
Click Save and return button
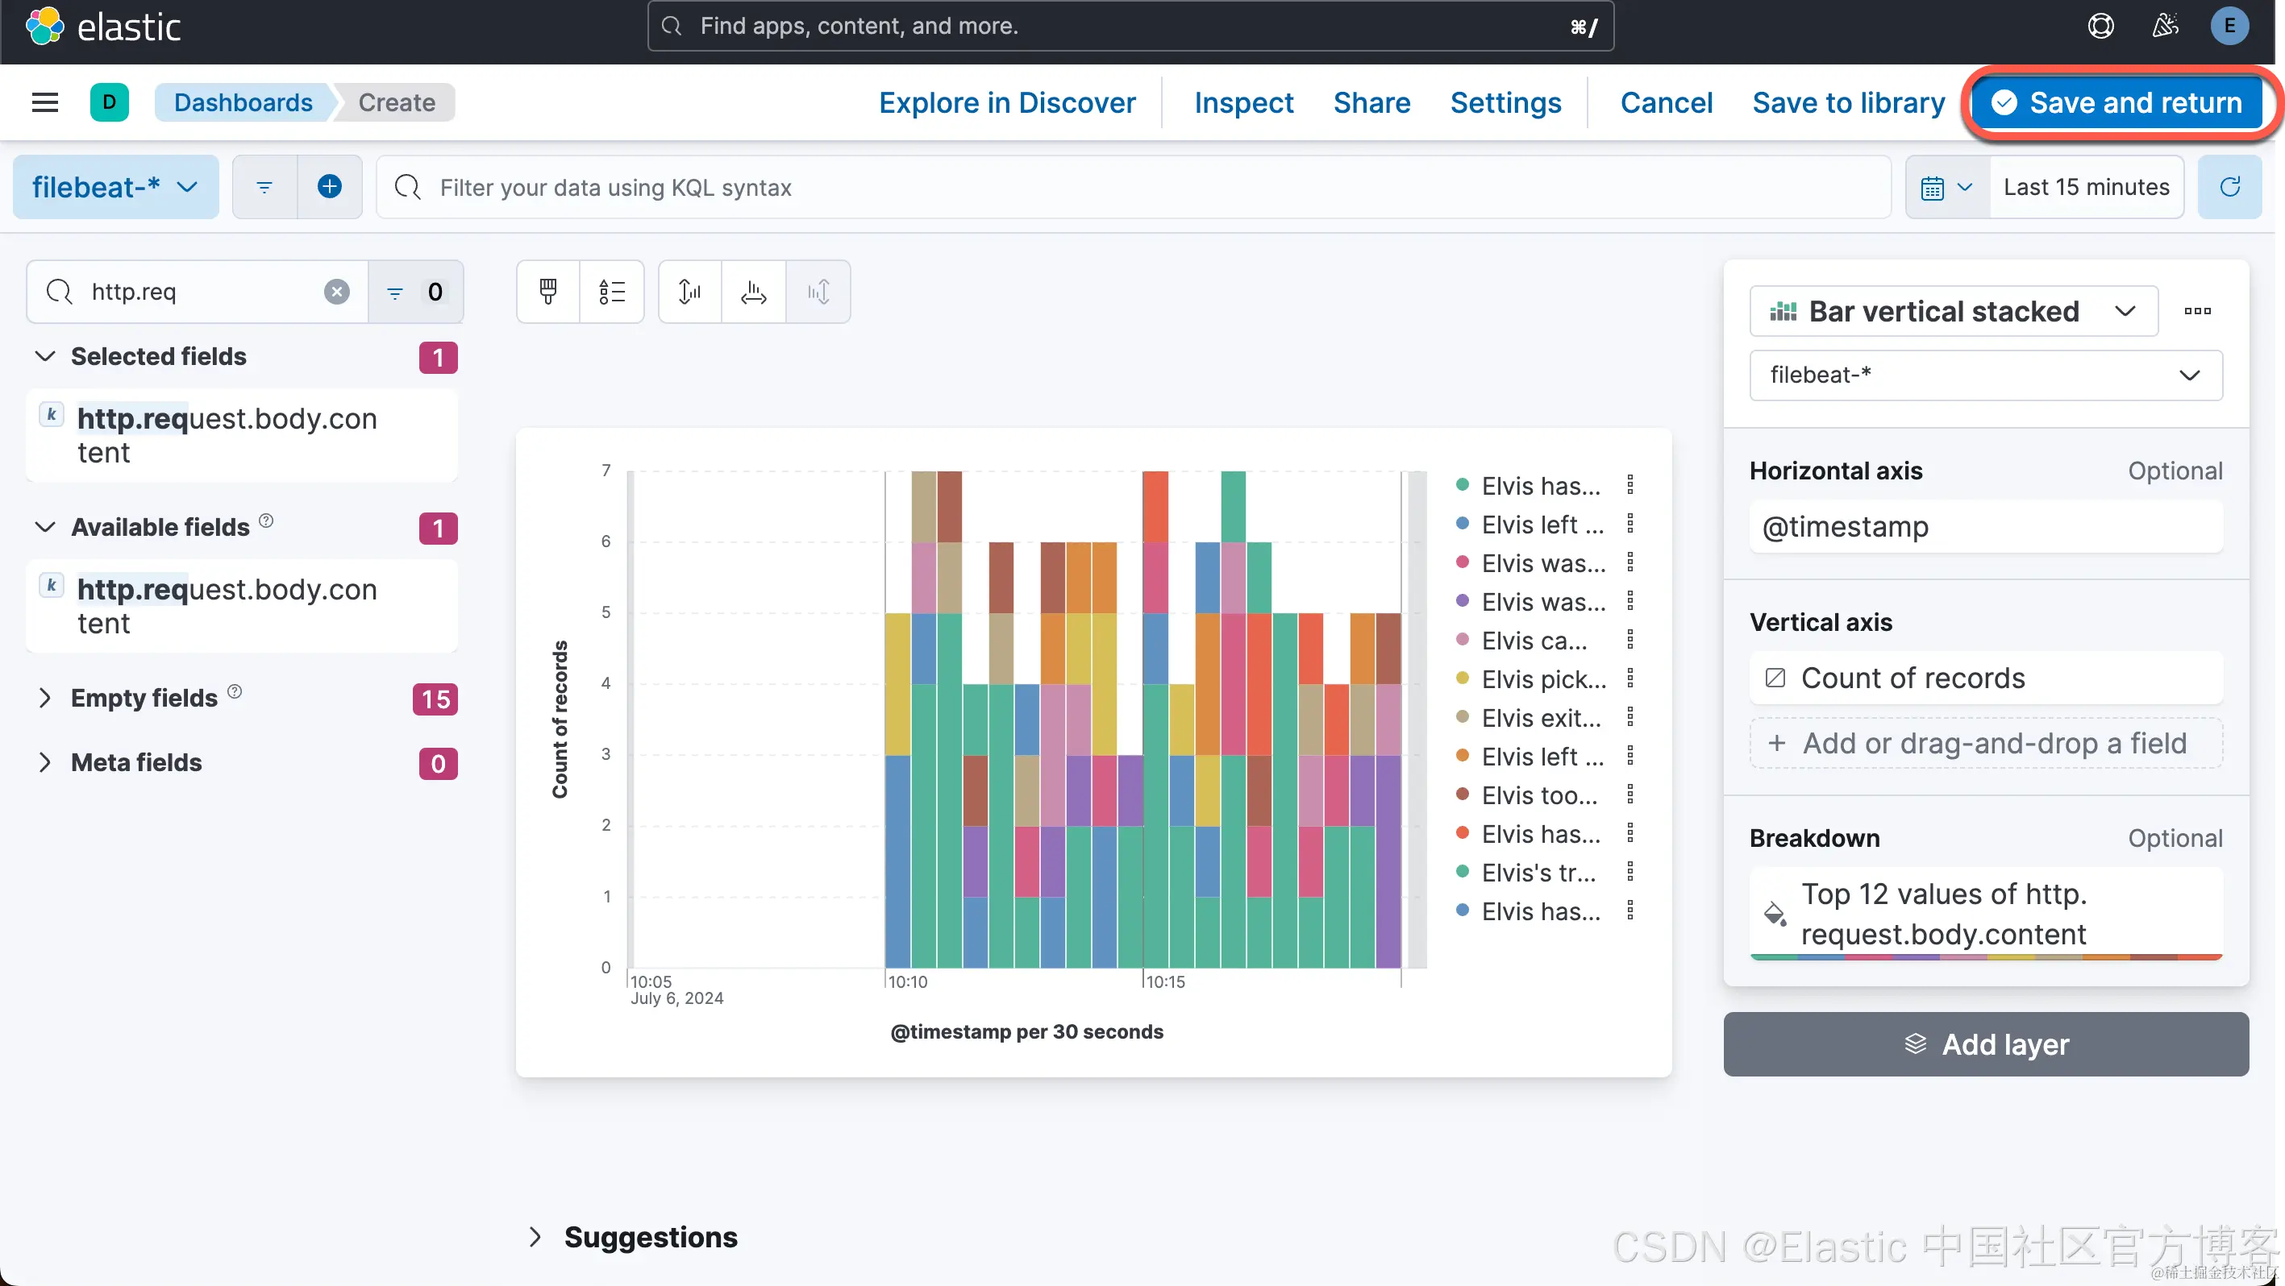click(x=2118, y=103)
